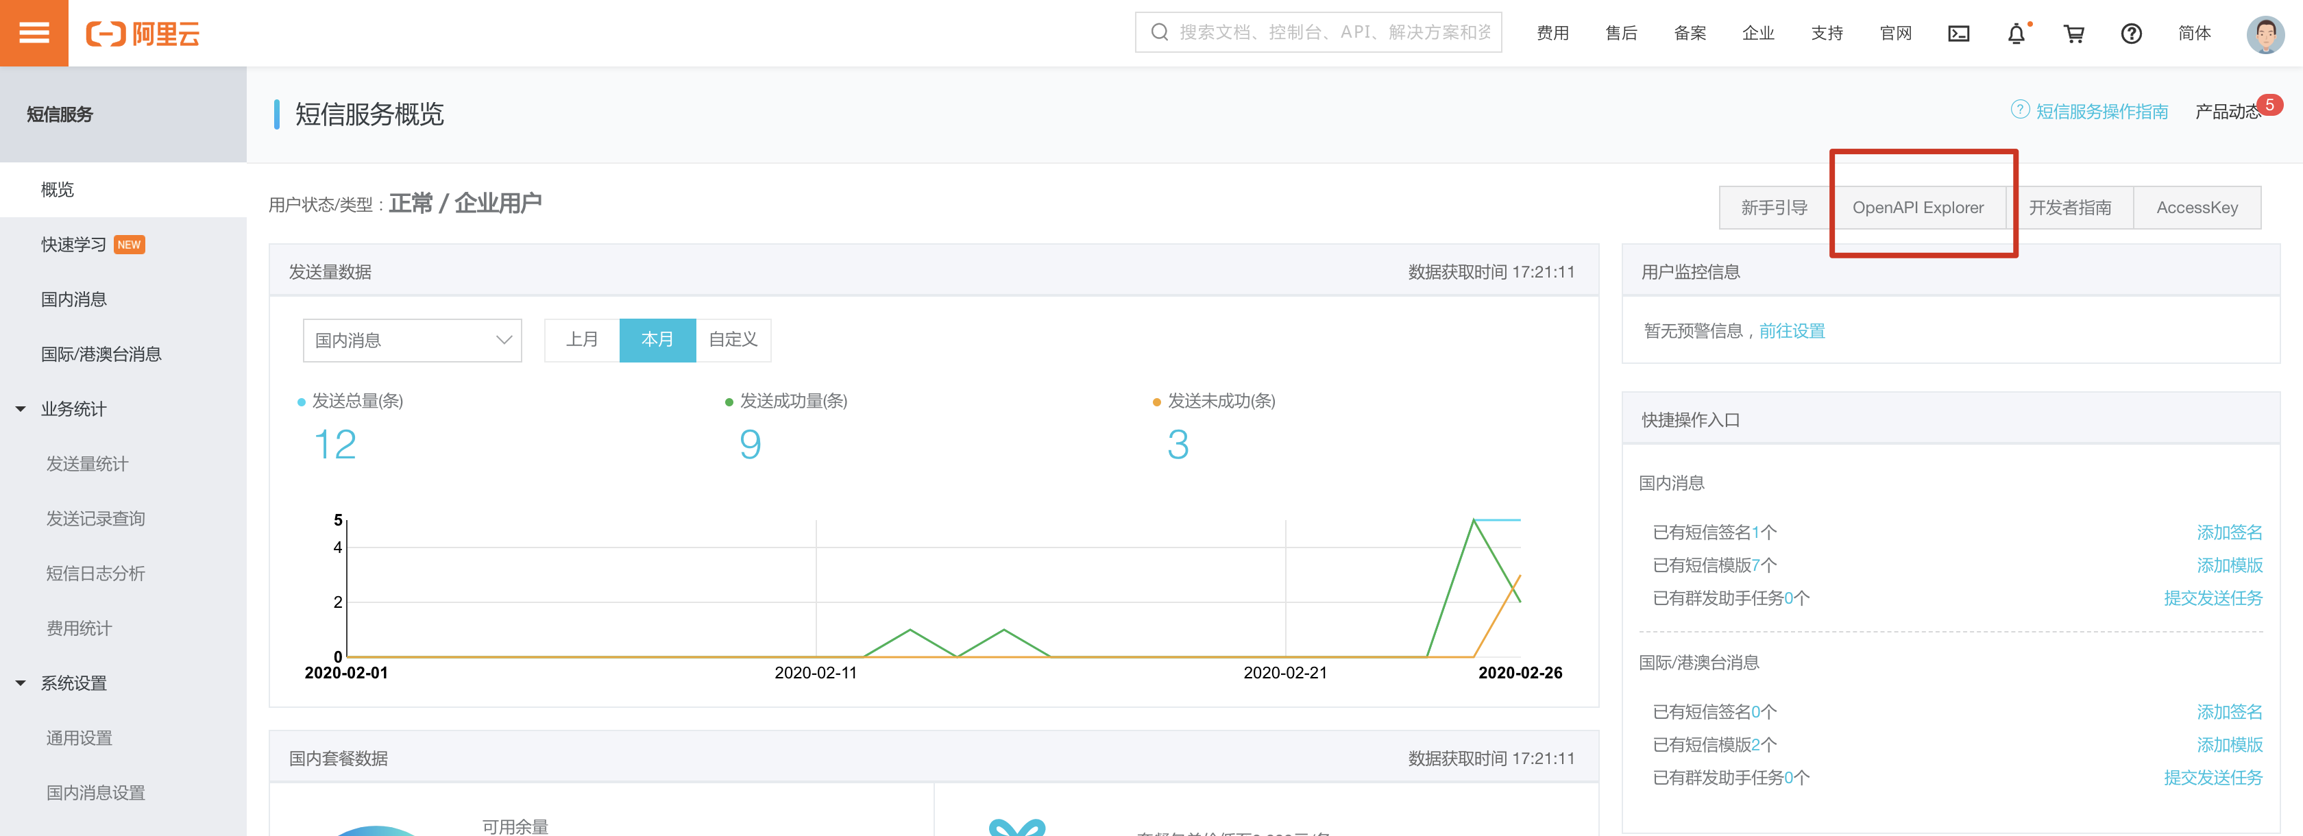Image resolution: width=2303 pixels, height=836 pixels.
Task: Select the 上月 time range
Action: pyautogui.click(x=582, y=340)
